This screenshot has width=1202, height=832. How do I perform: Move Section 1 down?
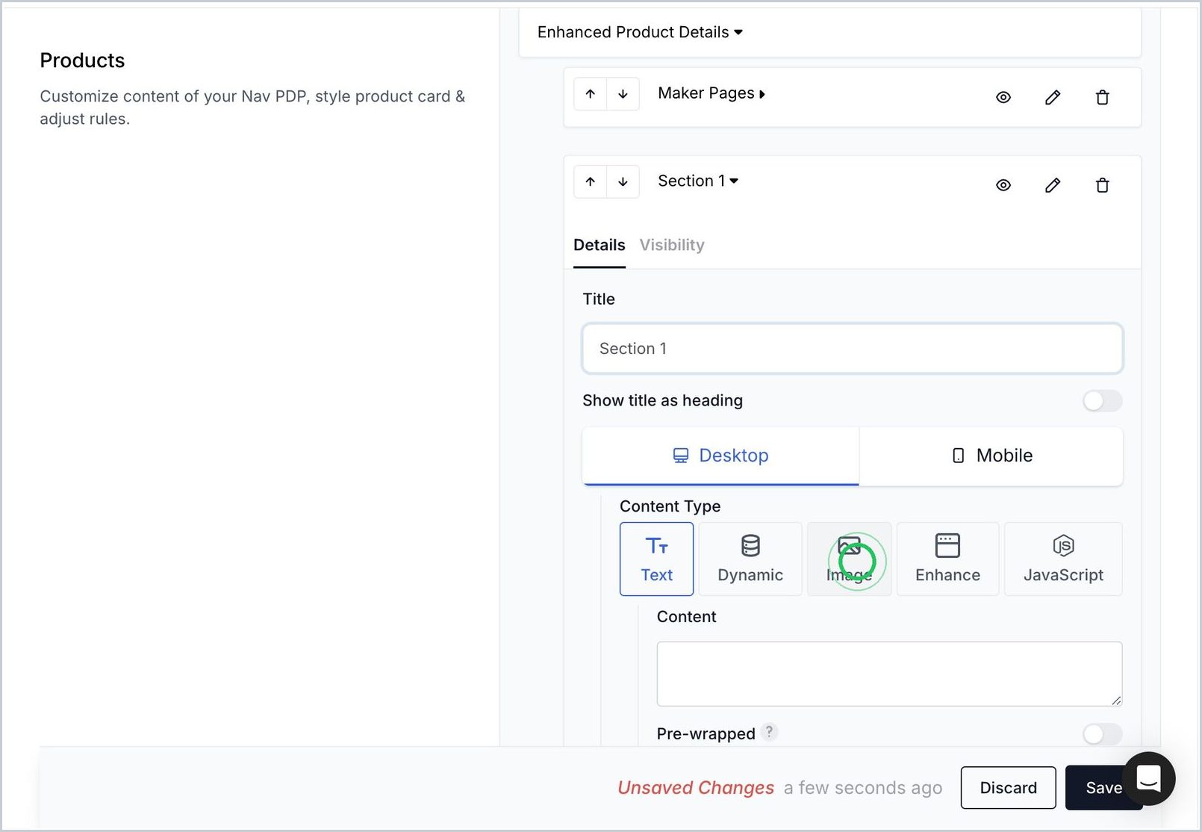pyautogui.click(x=623, y=181)
